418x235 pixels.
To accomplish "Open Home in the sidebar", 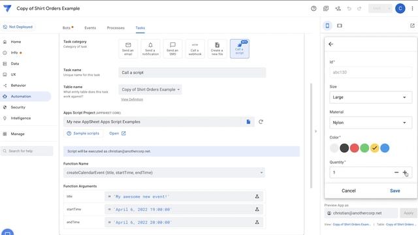I will tap(16, 42).
